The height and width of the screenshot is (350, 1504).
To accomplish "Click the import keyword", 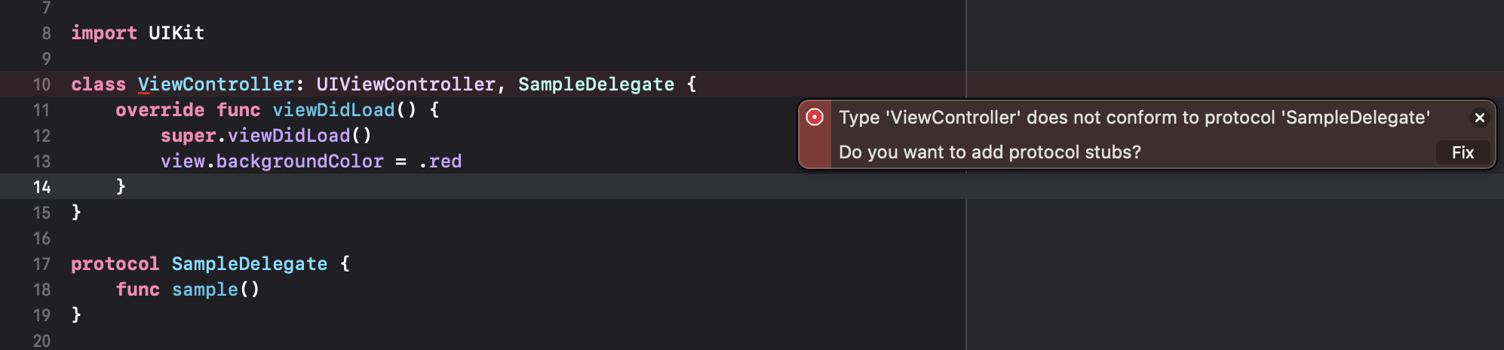I will pyautogui.click(x=104, y=33).
